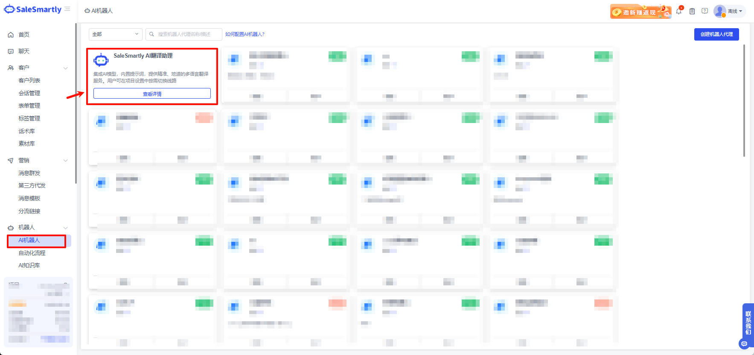Click the 邀新赚返现 promotion banner
Image resolution: width=754 pixels, height=355 pixels.
click(640, 12)
